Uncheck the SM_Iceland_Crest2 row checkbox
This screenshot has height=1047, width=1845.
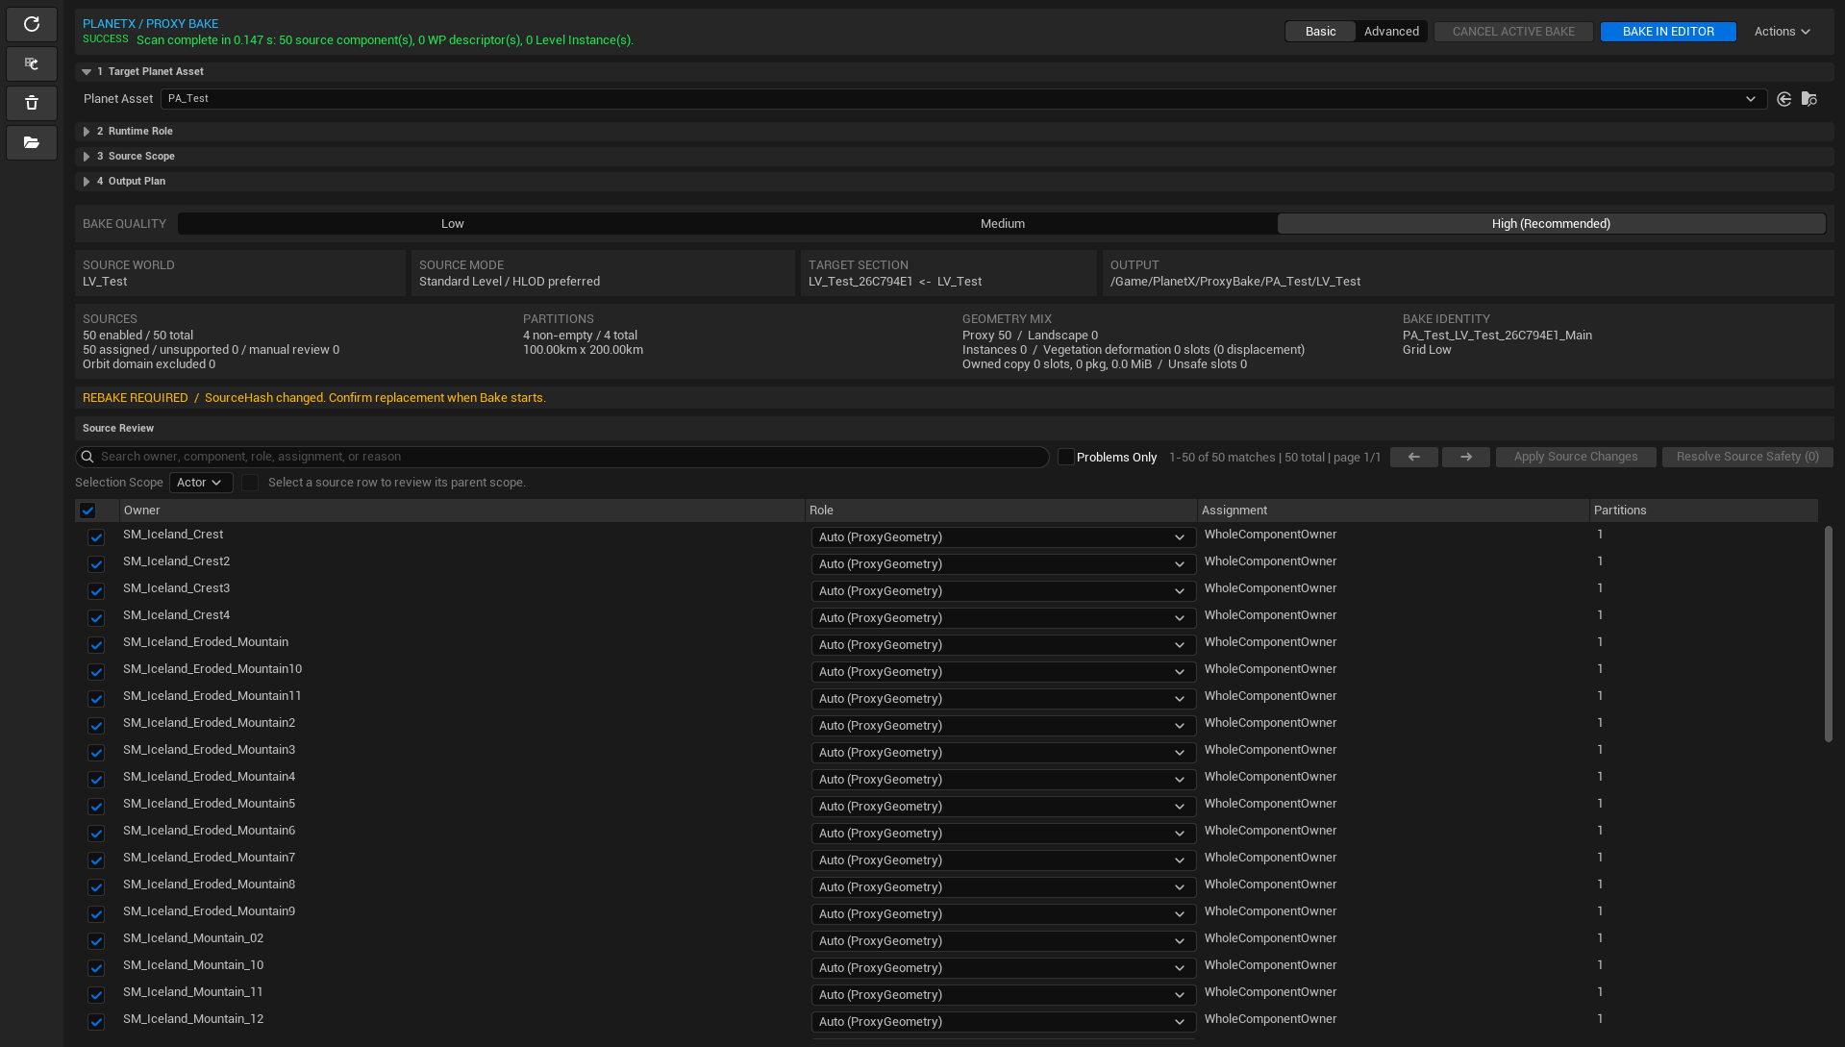click(x=96, y=564)
